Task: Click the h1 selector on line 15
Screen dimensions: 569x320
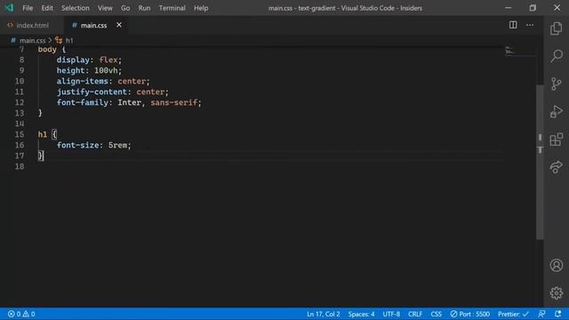Action: coord(43,134)
